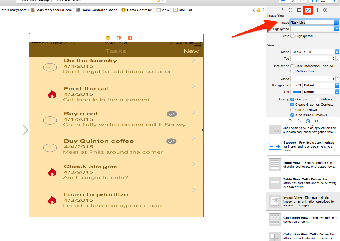The image size is (340, 241).
Task: Go to previous issue in jump bar
Action: 253,10
